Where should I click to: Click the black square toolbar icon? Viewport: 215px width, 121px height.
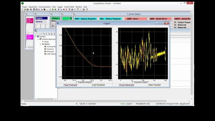(x=44, y=9)
